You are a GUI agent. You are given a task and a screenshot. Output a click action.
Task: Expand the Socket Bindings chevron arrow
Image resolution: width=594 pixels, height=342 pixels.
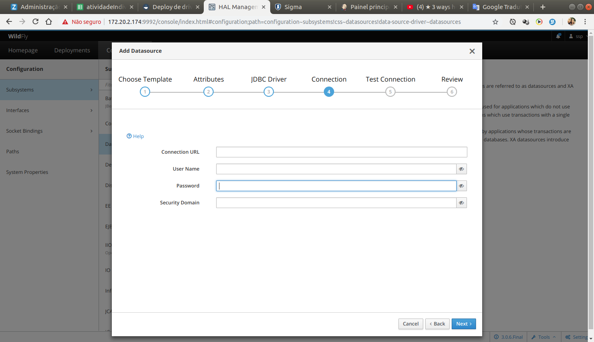click(x=92, y=131)
